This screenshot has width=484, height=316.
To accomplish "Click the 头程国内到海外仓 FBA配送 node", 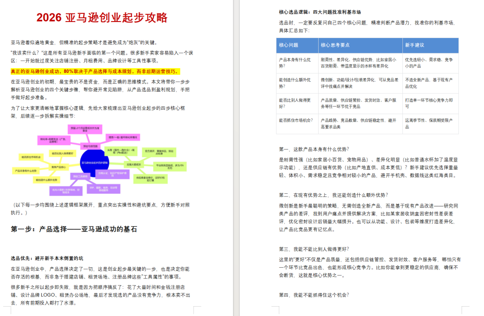I will tap(120, 151).
